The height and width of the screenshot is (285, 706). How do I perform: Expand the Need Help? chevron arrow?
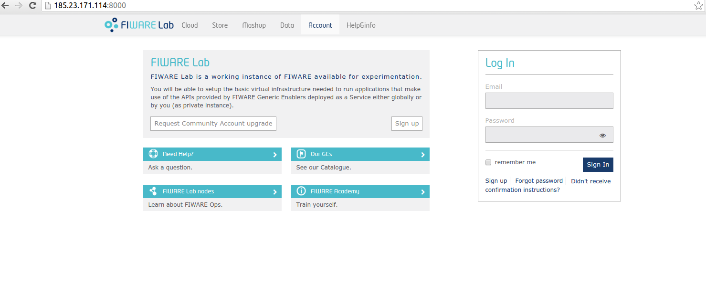click(275, 155)
